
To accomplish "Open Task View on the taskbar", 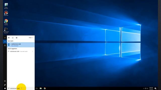I will tap(36, 88).
